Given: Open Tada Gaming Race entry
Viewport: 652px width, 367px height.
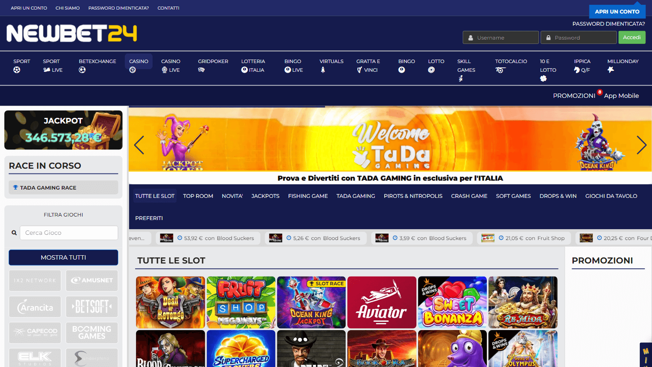Looking at the screenshot, I should point(63,187).
